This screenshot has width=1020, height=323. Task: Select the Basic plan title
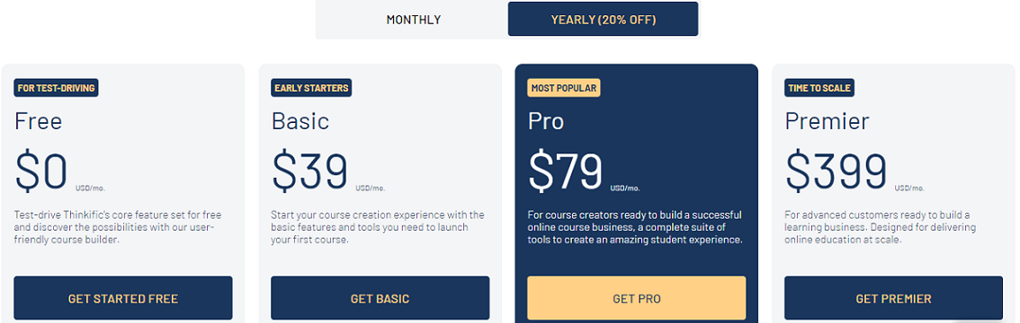(x=300, y=121)
